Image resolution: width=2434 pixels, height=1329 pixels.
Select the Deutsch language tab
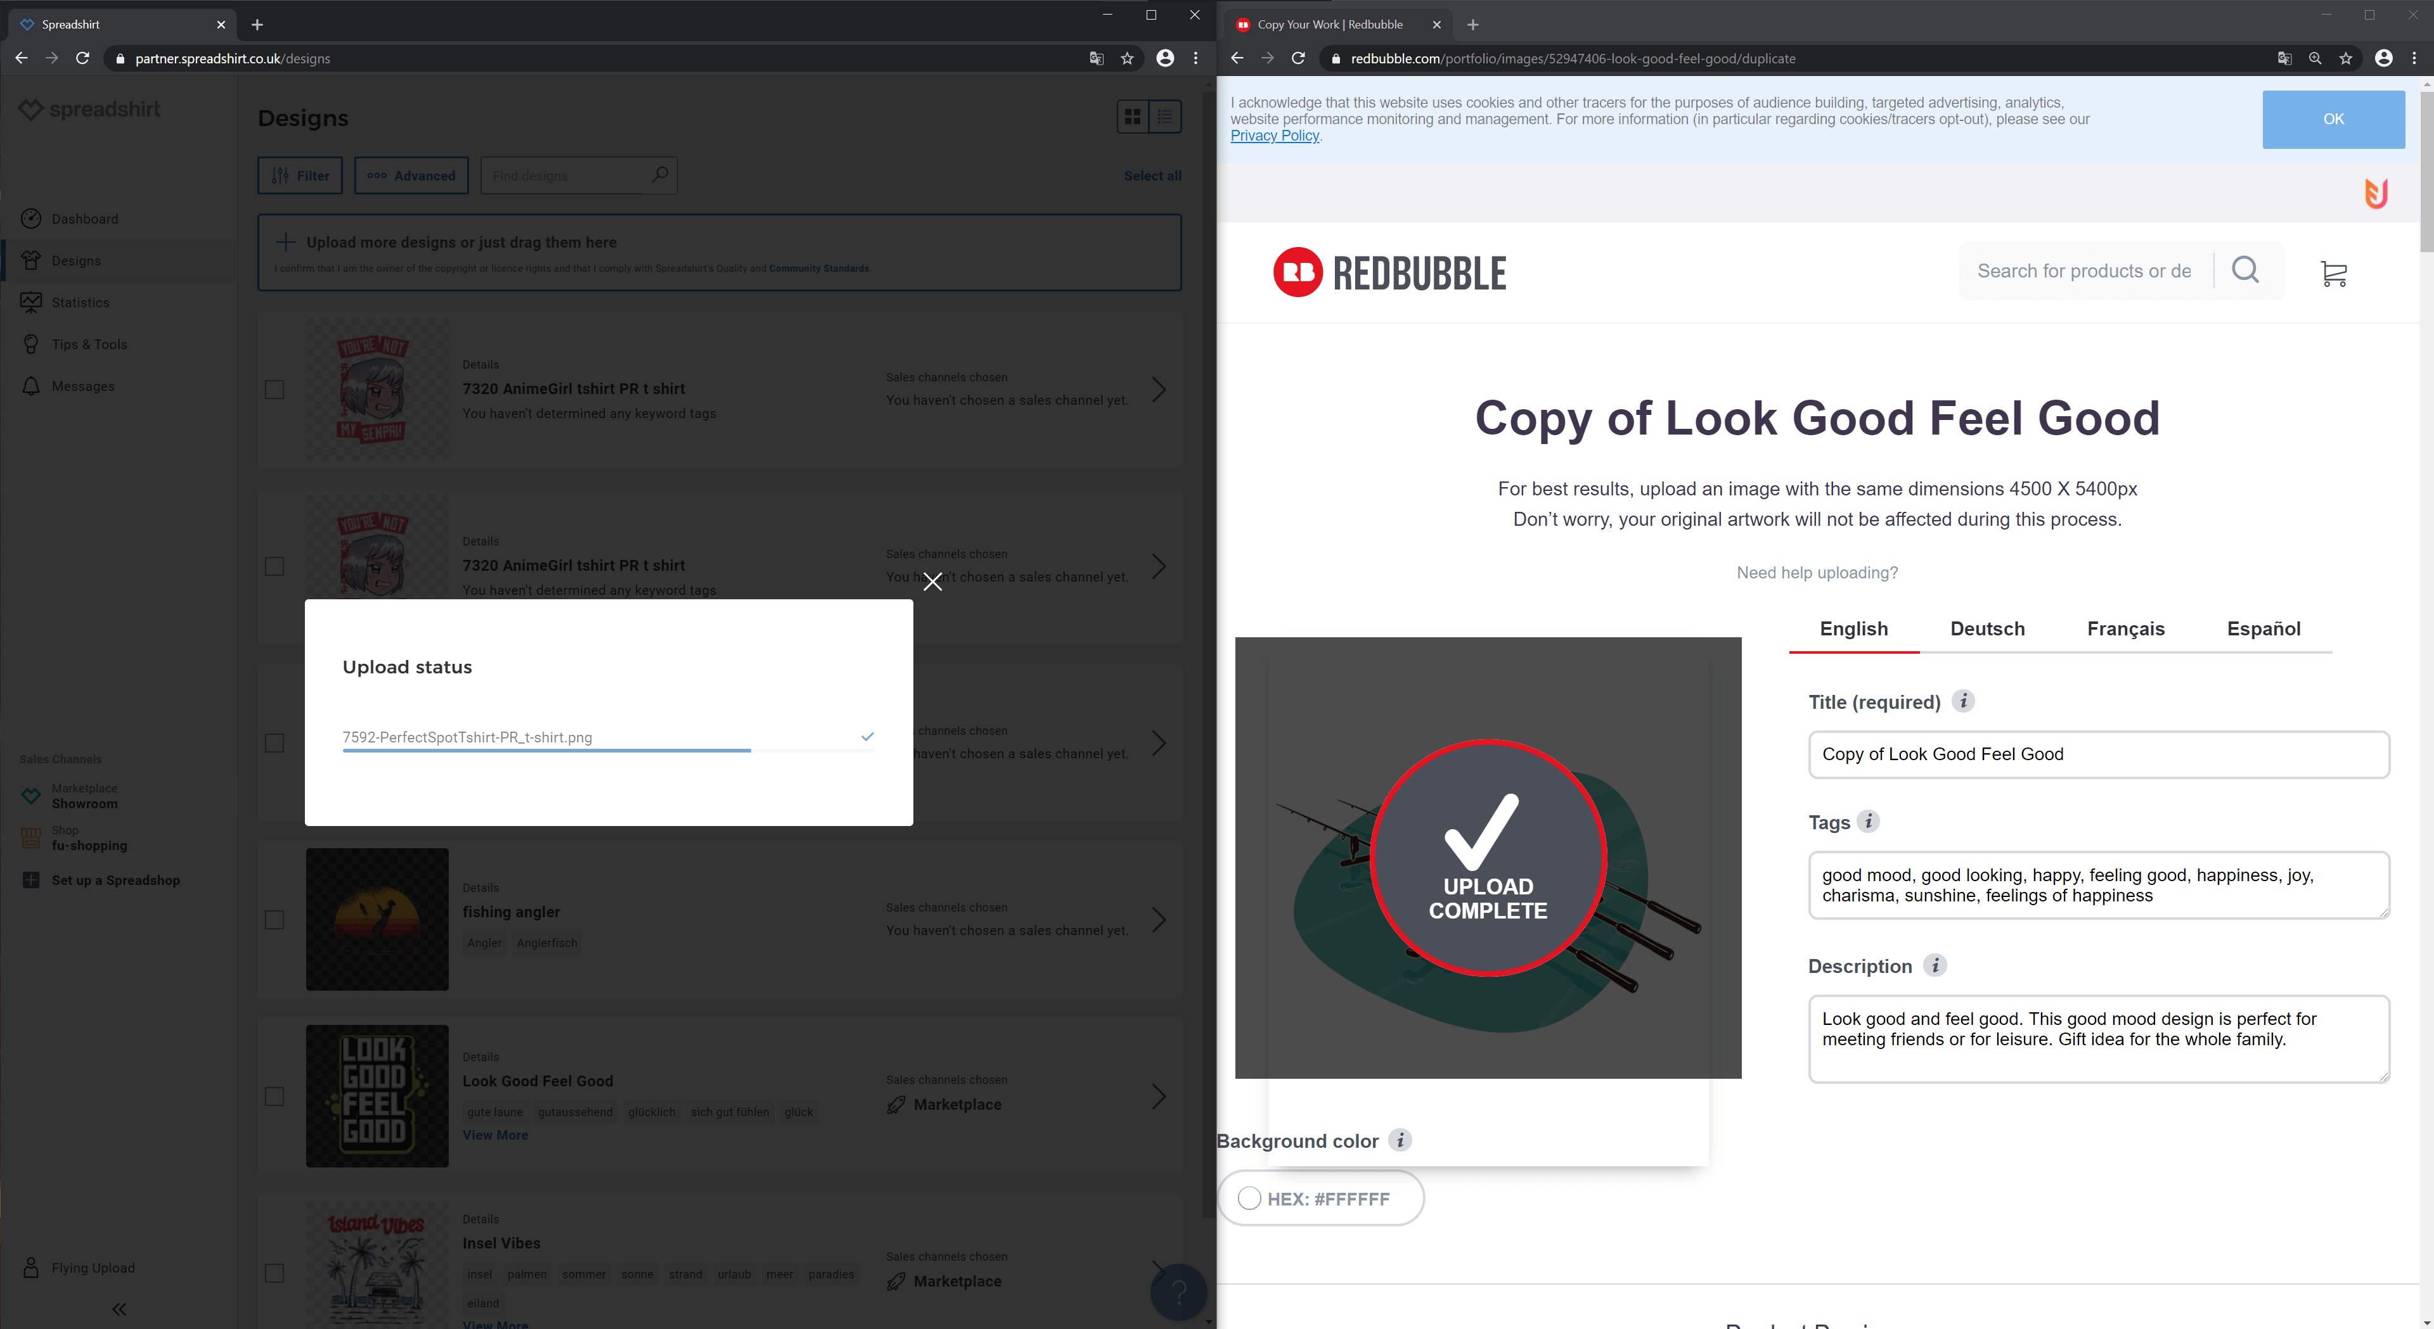1987,628
